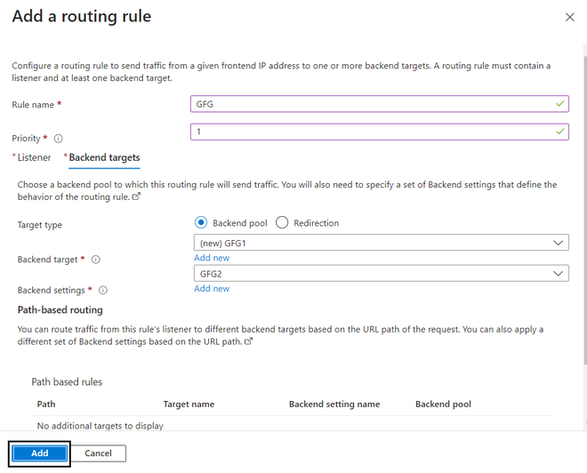This screenshot has width=587, height=473.
Task: Click the info icon next to Priority
Action: tap(59, 139)
